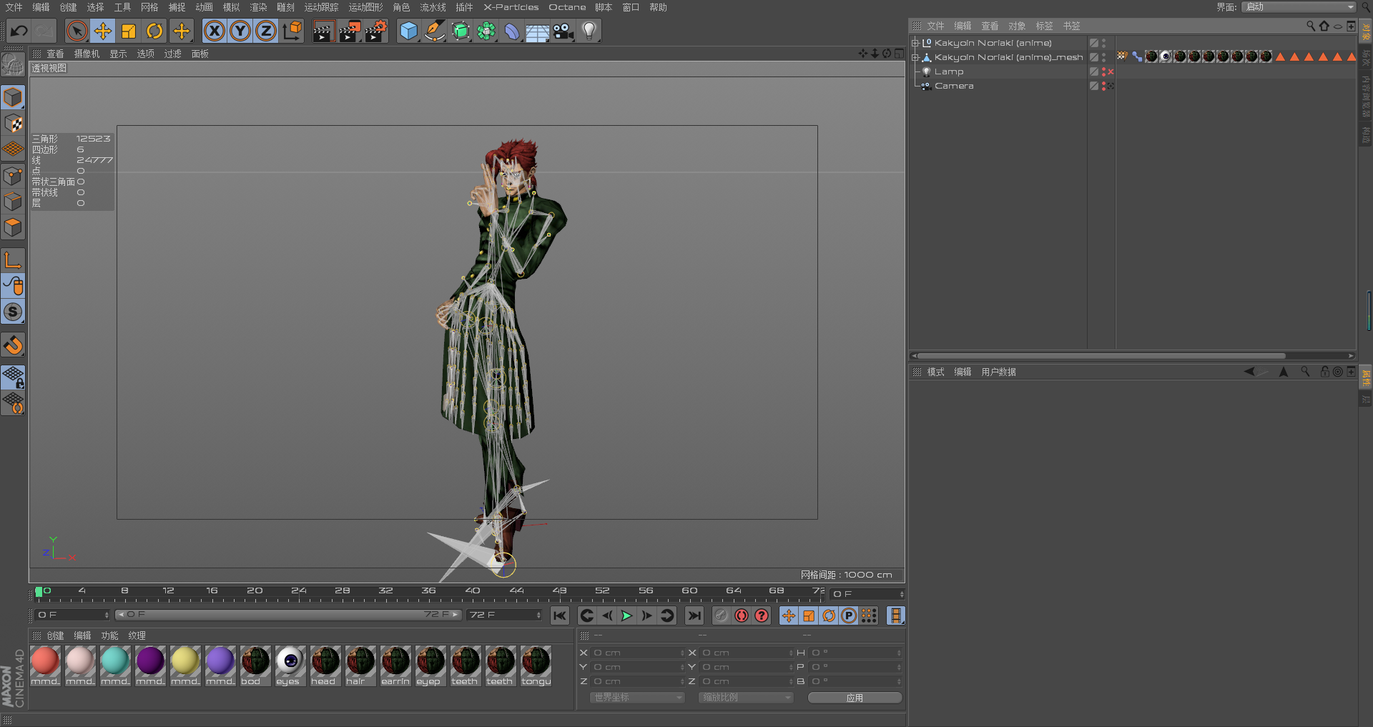Image resolution: width=1373 pixels, height=727 pixels.
Task: Click the 72 F end frame stepper
Action: (538, 615)
